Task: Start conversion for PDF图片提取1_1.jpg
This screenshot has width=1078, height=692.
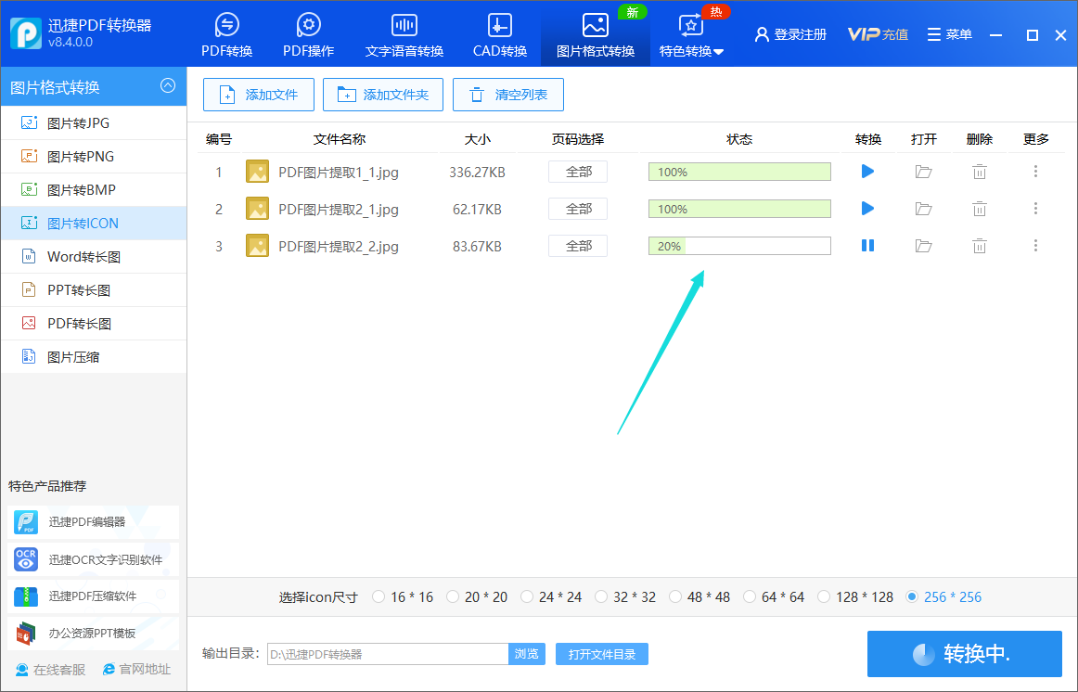Action: [867, 171]
